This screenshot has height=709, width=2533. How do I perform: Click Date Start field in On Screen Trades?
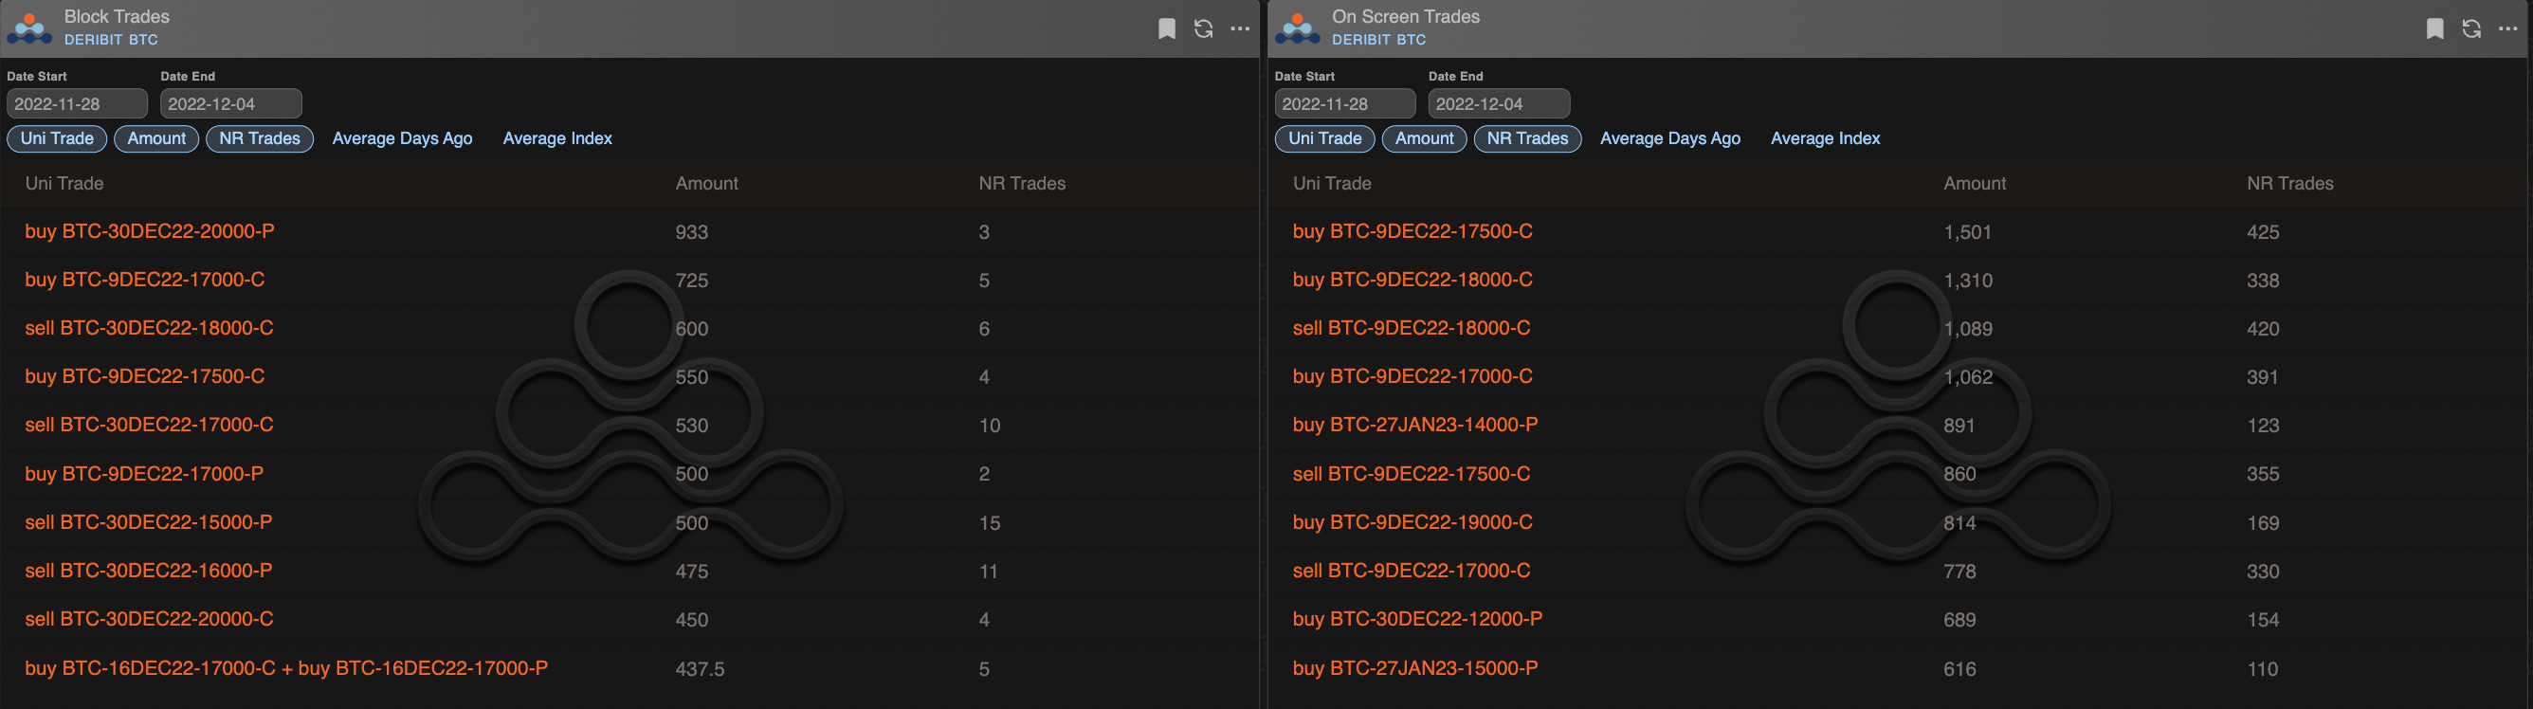1344,103
